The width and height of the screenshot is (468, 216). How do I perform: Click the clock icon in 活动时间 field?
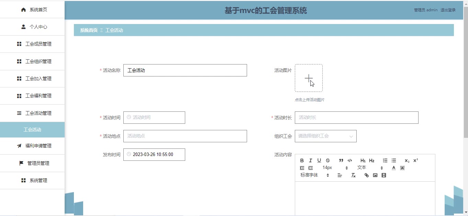pyautogui.click(x=129, y=117)
